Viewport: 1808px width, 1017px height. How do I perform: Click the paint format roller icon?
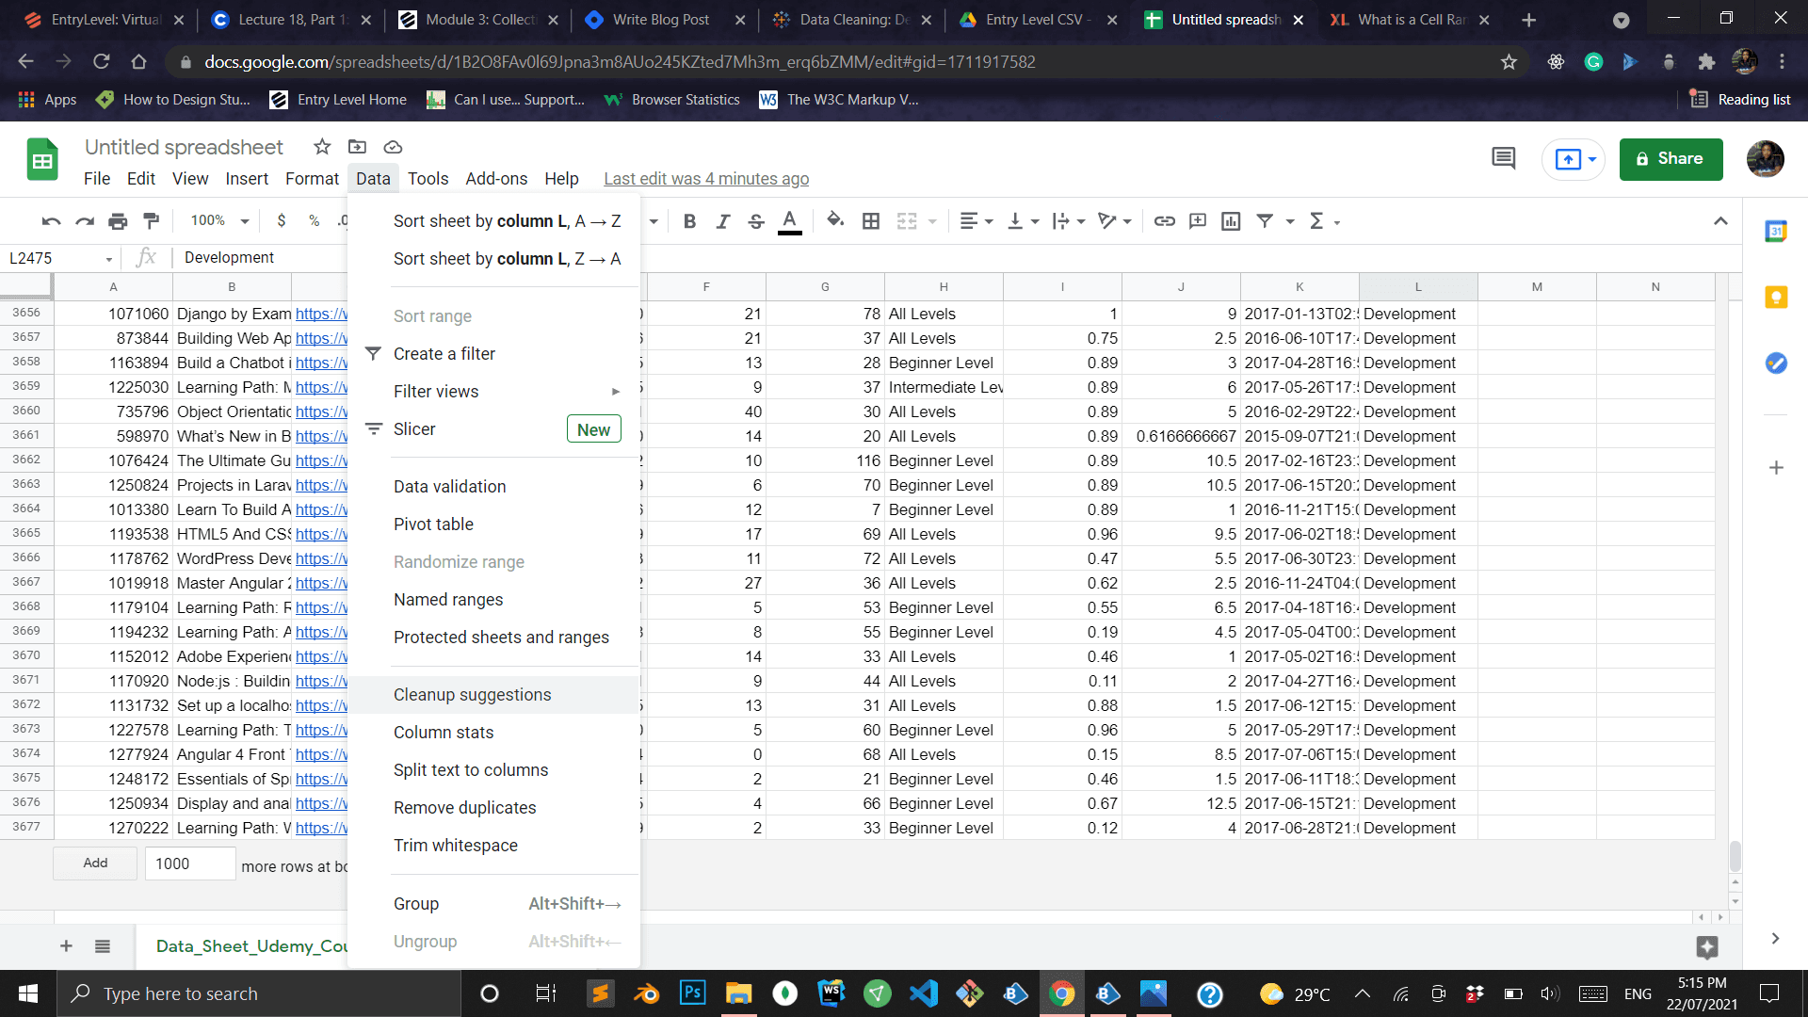(151, 221)
